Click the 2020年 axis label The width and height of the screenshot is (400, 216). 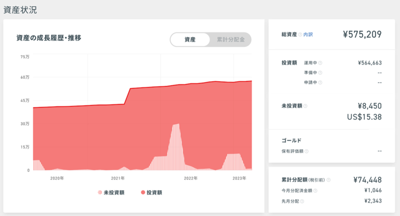point(57,178)
